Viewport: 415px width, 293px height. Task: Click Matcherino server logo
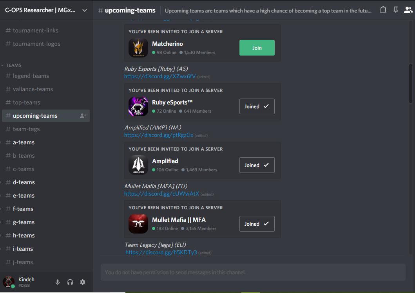click(x=138, y=48)
